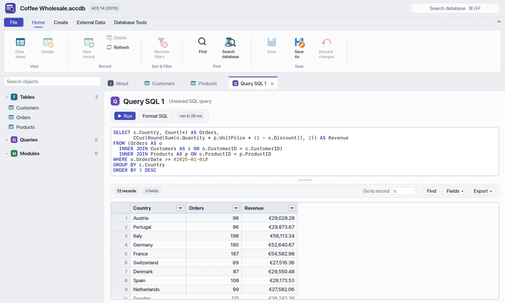Switch to External Data tab
Image resolution: width=505 pixels, height=303 pixels.
click(x=91, y=22)
